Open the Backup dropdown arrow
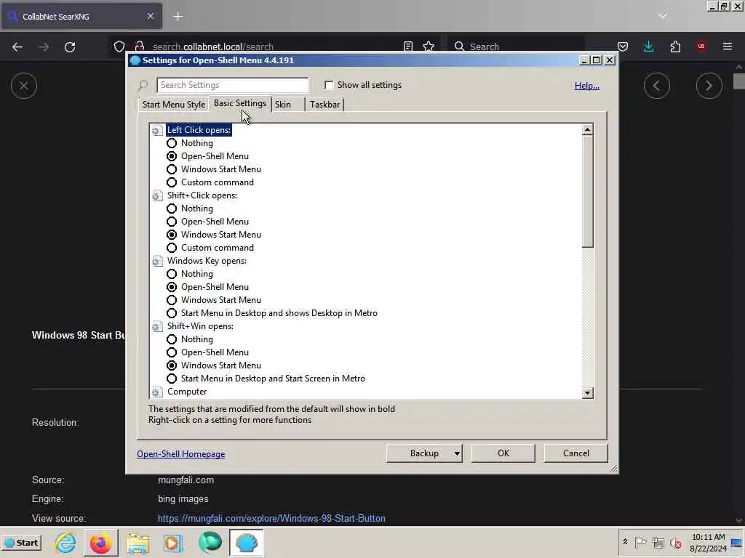 (x=457, y=453)
